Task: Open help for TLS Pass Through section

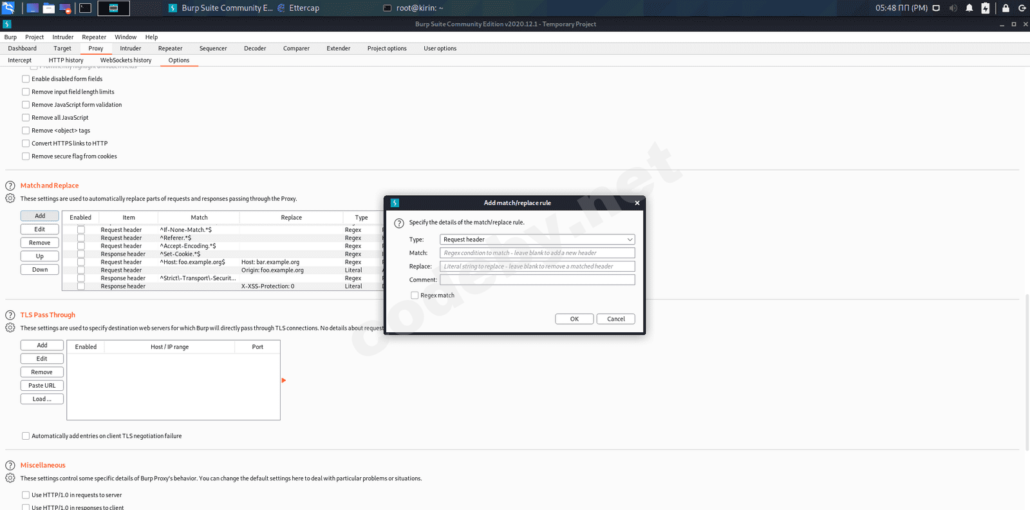Action: click(10, 315)
